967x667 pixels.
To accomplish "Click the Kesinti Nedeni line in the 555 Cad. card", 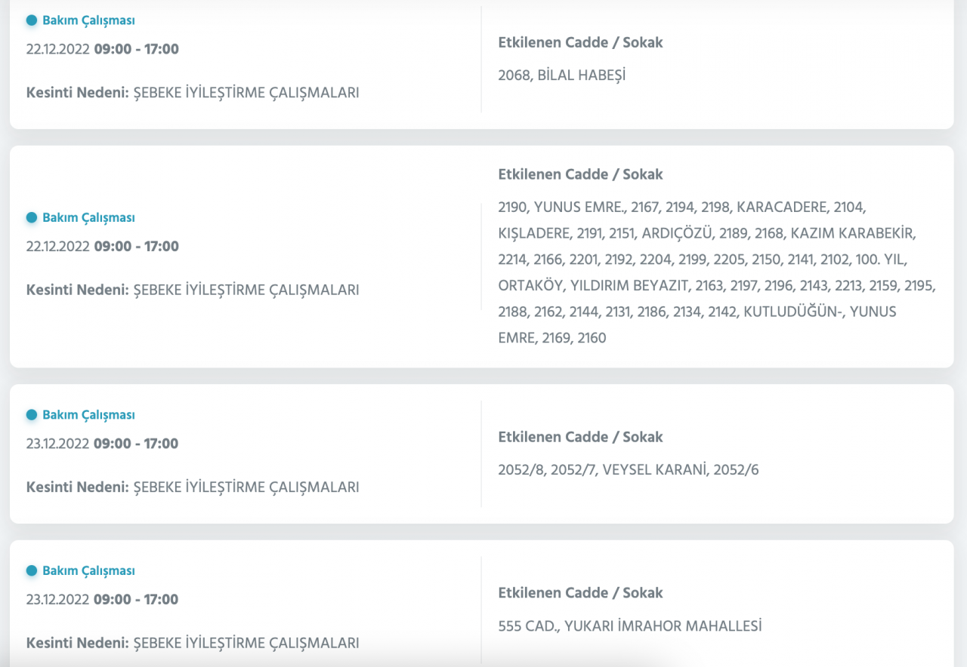I will pyautogui.click(x=192, y=644).
